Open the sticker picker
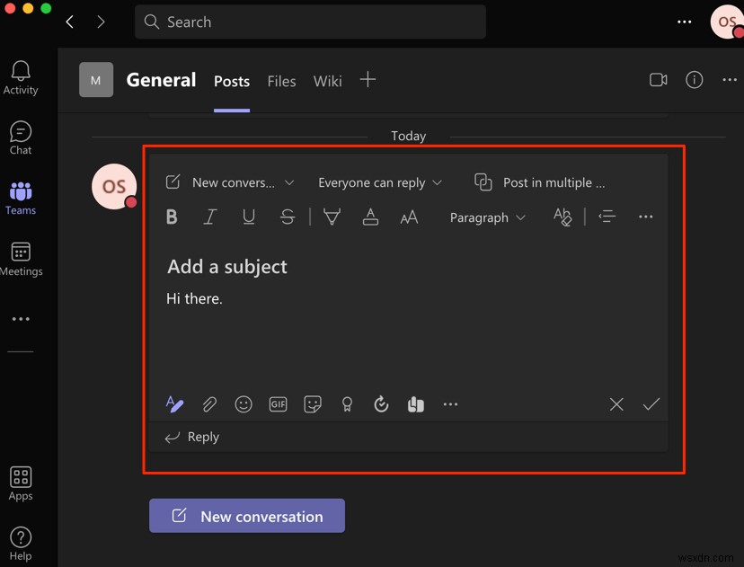Screen dimensions: 744x567 pyautogui.click(x=312, y=404)
